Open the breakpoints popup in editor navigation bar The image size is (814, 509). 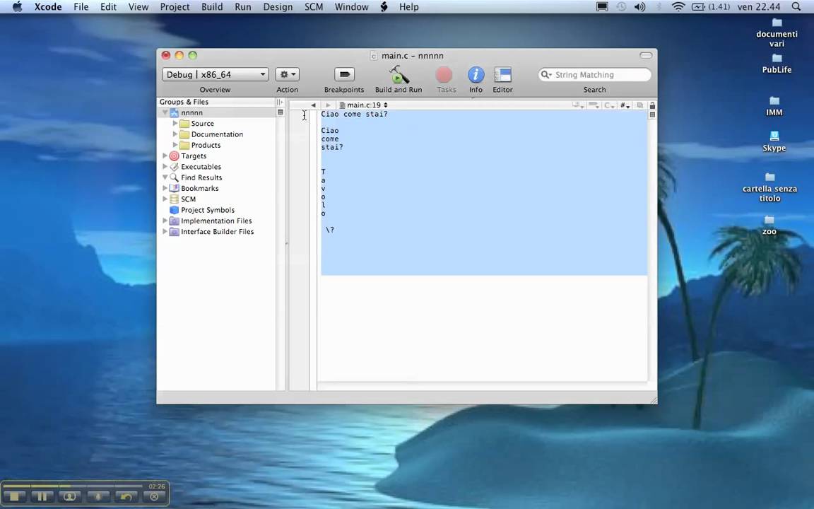tap(594, 105)
